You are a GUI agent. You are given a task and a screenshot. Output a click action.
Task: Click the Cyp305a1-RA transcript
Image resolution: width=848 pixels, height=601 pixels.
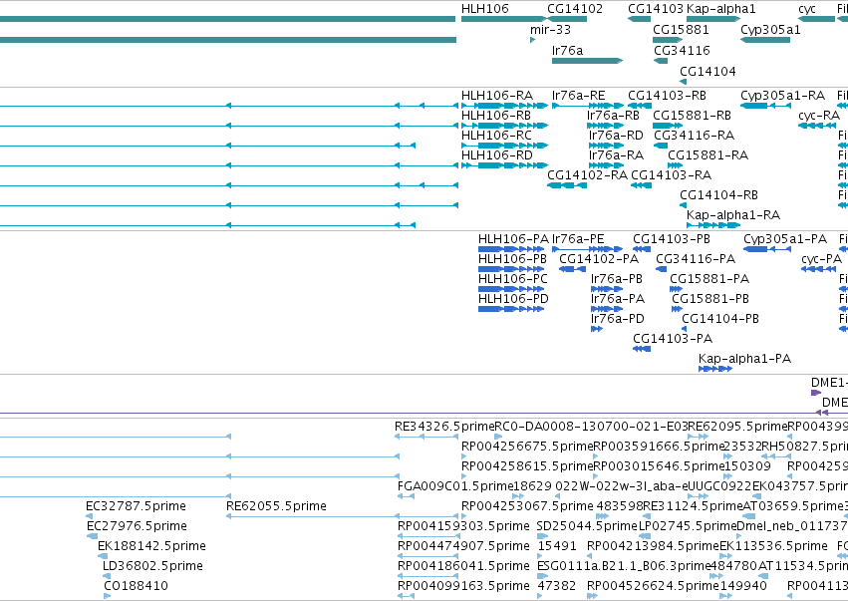click(x=765, y=106)
